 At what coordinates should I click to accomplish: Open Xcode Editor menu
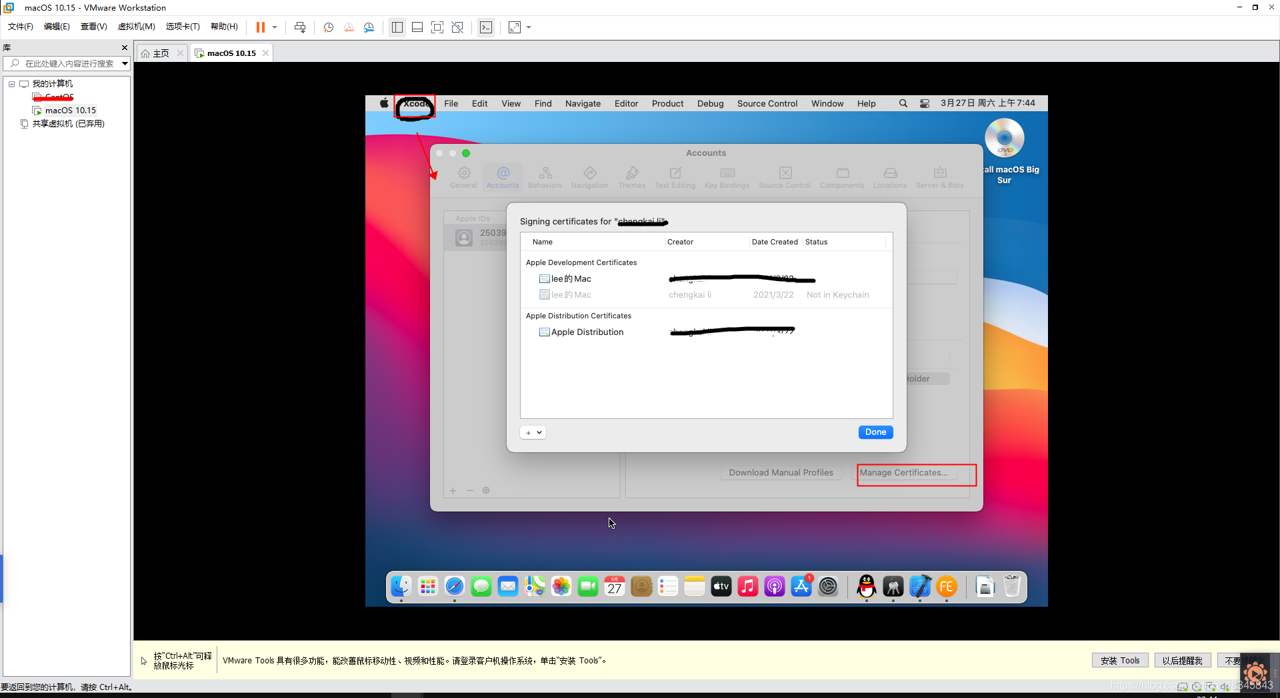626,103
